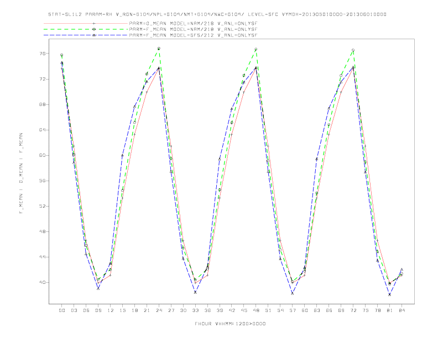Click forecast hour label 36 on the horizontal axis

[x=207, y=310]
